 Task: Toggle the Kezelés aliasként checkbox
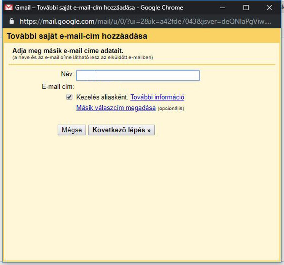(69, 97)
